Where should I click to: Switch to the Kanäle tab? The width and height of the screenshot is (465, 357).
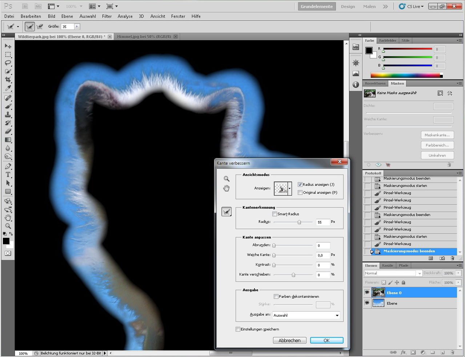coord(388,266)
